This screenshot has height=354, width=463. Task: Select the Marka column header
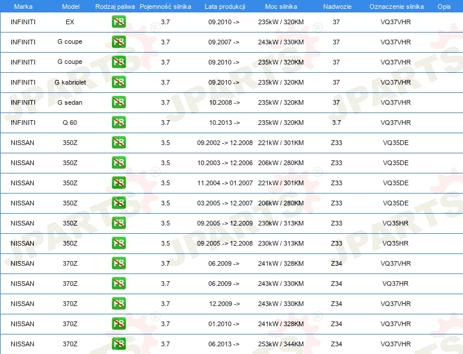click(23, 7)
